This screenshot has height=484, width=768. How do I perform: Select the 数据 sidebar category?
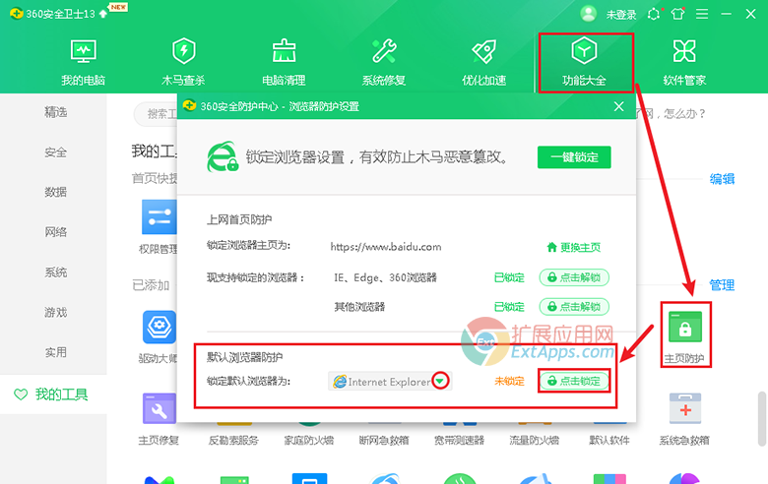pyautogui.click(x=55, y=192)
